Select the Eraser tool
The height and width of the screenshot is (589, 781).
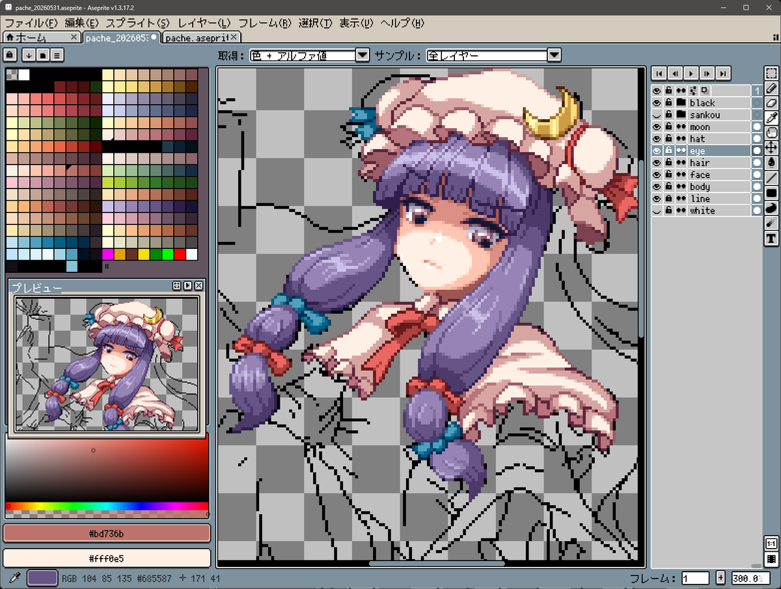771,103
